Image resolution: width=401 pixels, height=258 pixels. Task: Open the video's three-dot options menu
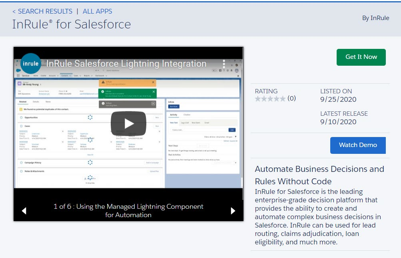[x=224, y=64]
